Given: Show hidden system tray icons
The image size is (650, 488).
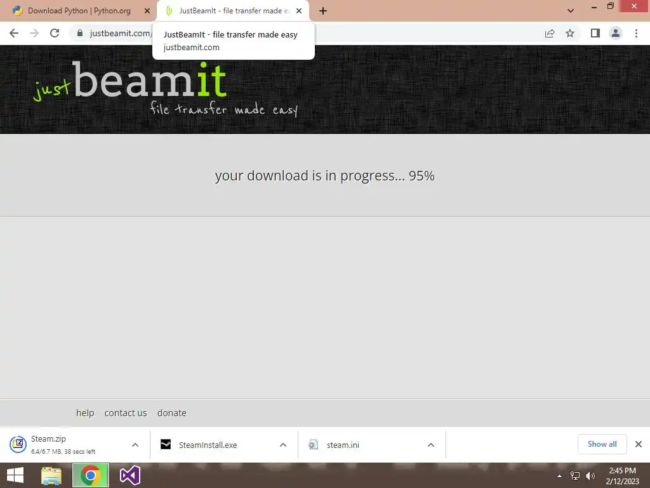Looking at the screenshot, I should [559, 476].
